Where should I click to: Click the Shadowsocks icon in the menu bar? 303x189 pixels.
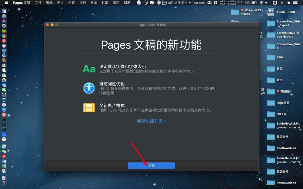(x=275, y=3)
